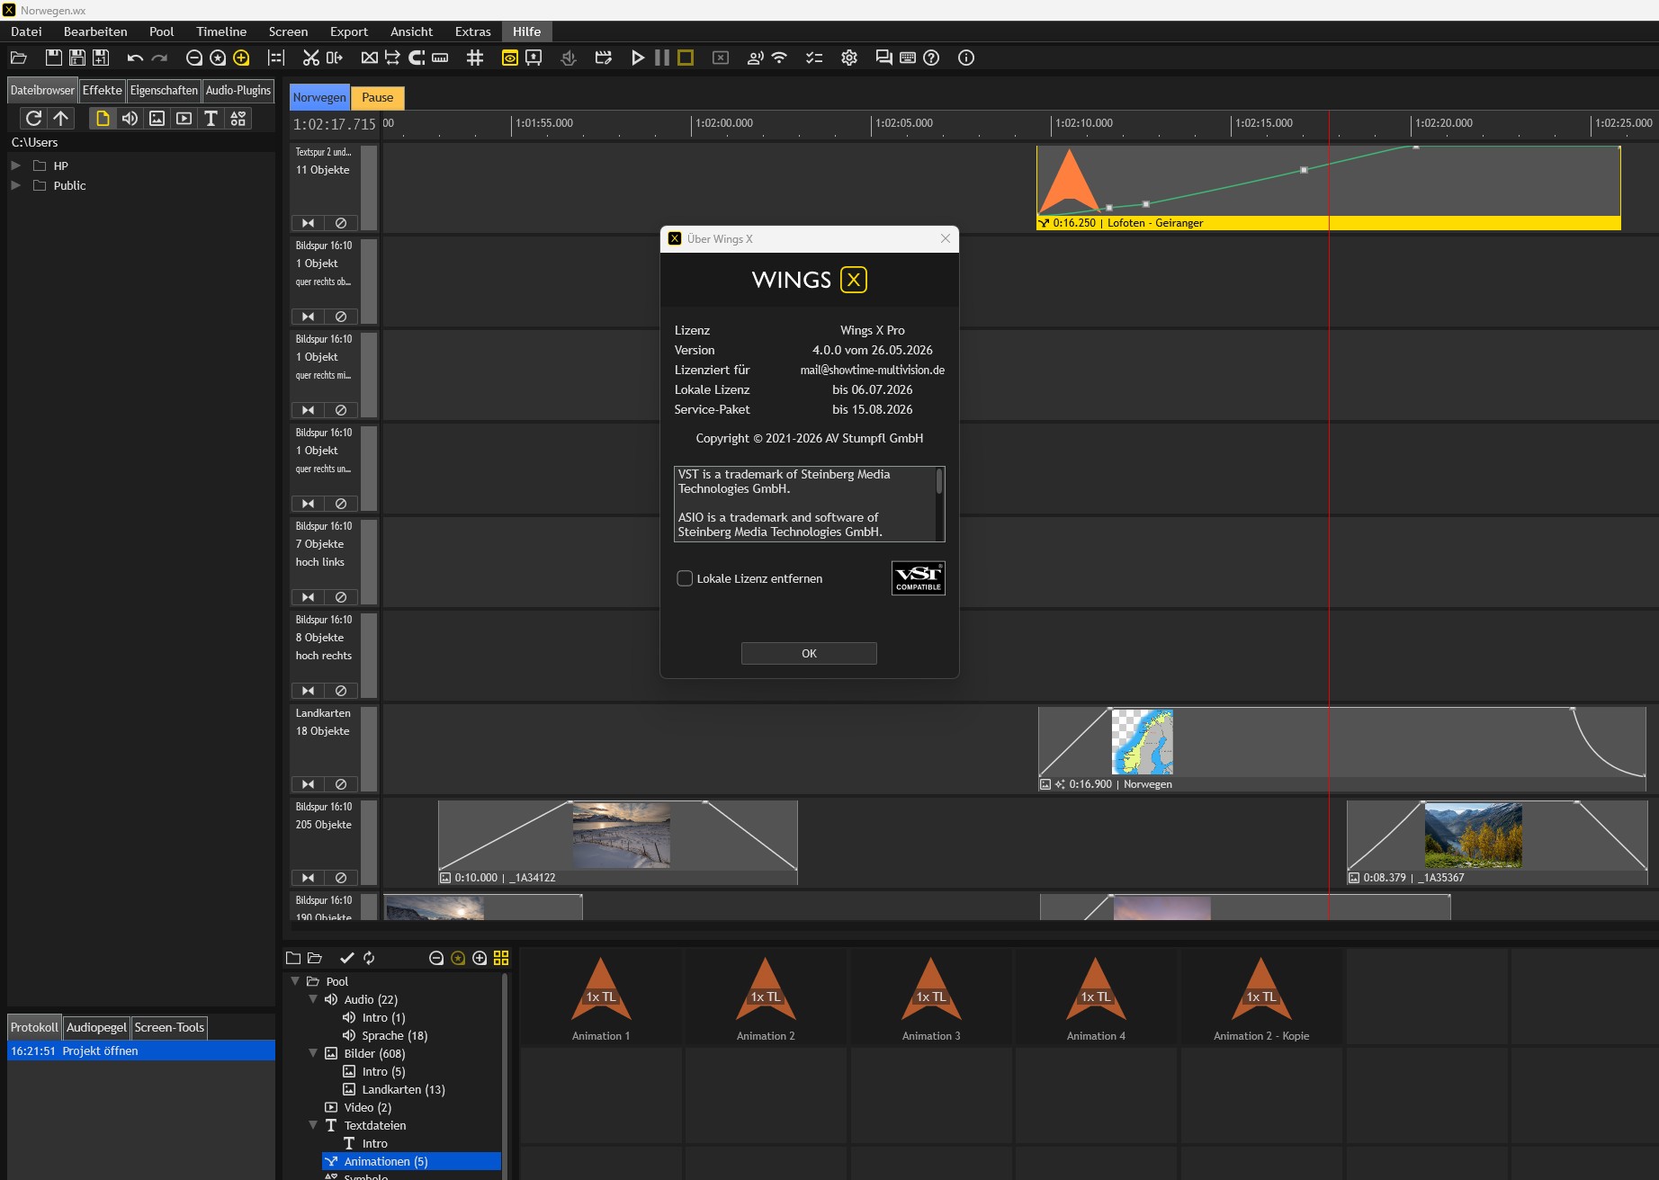The width and height of the screenshot is (1659, 1180).
Task: Select Animationen (5) in pool tree
Action: click(411, 1161)
